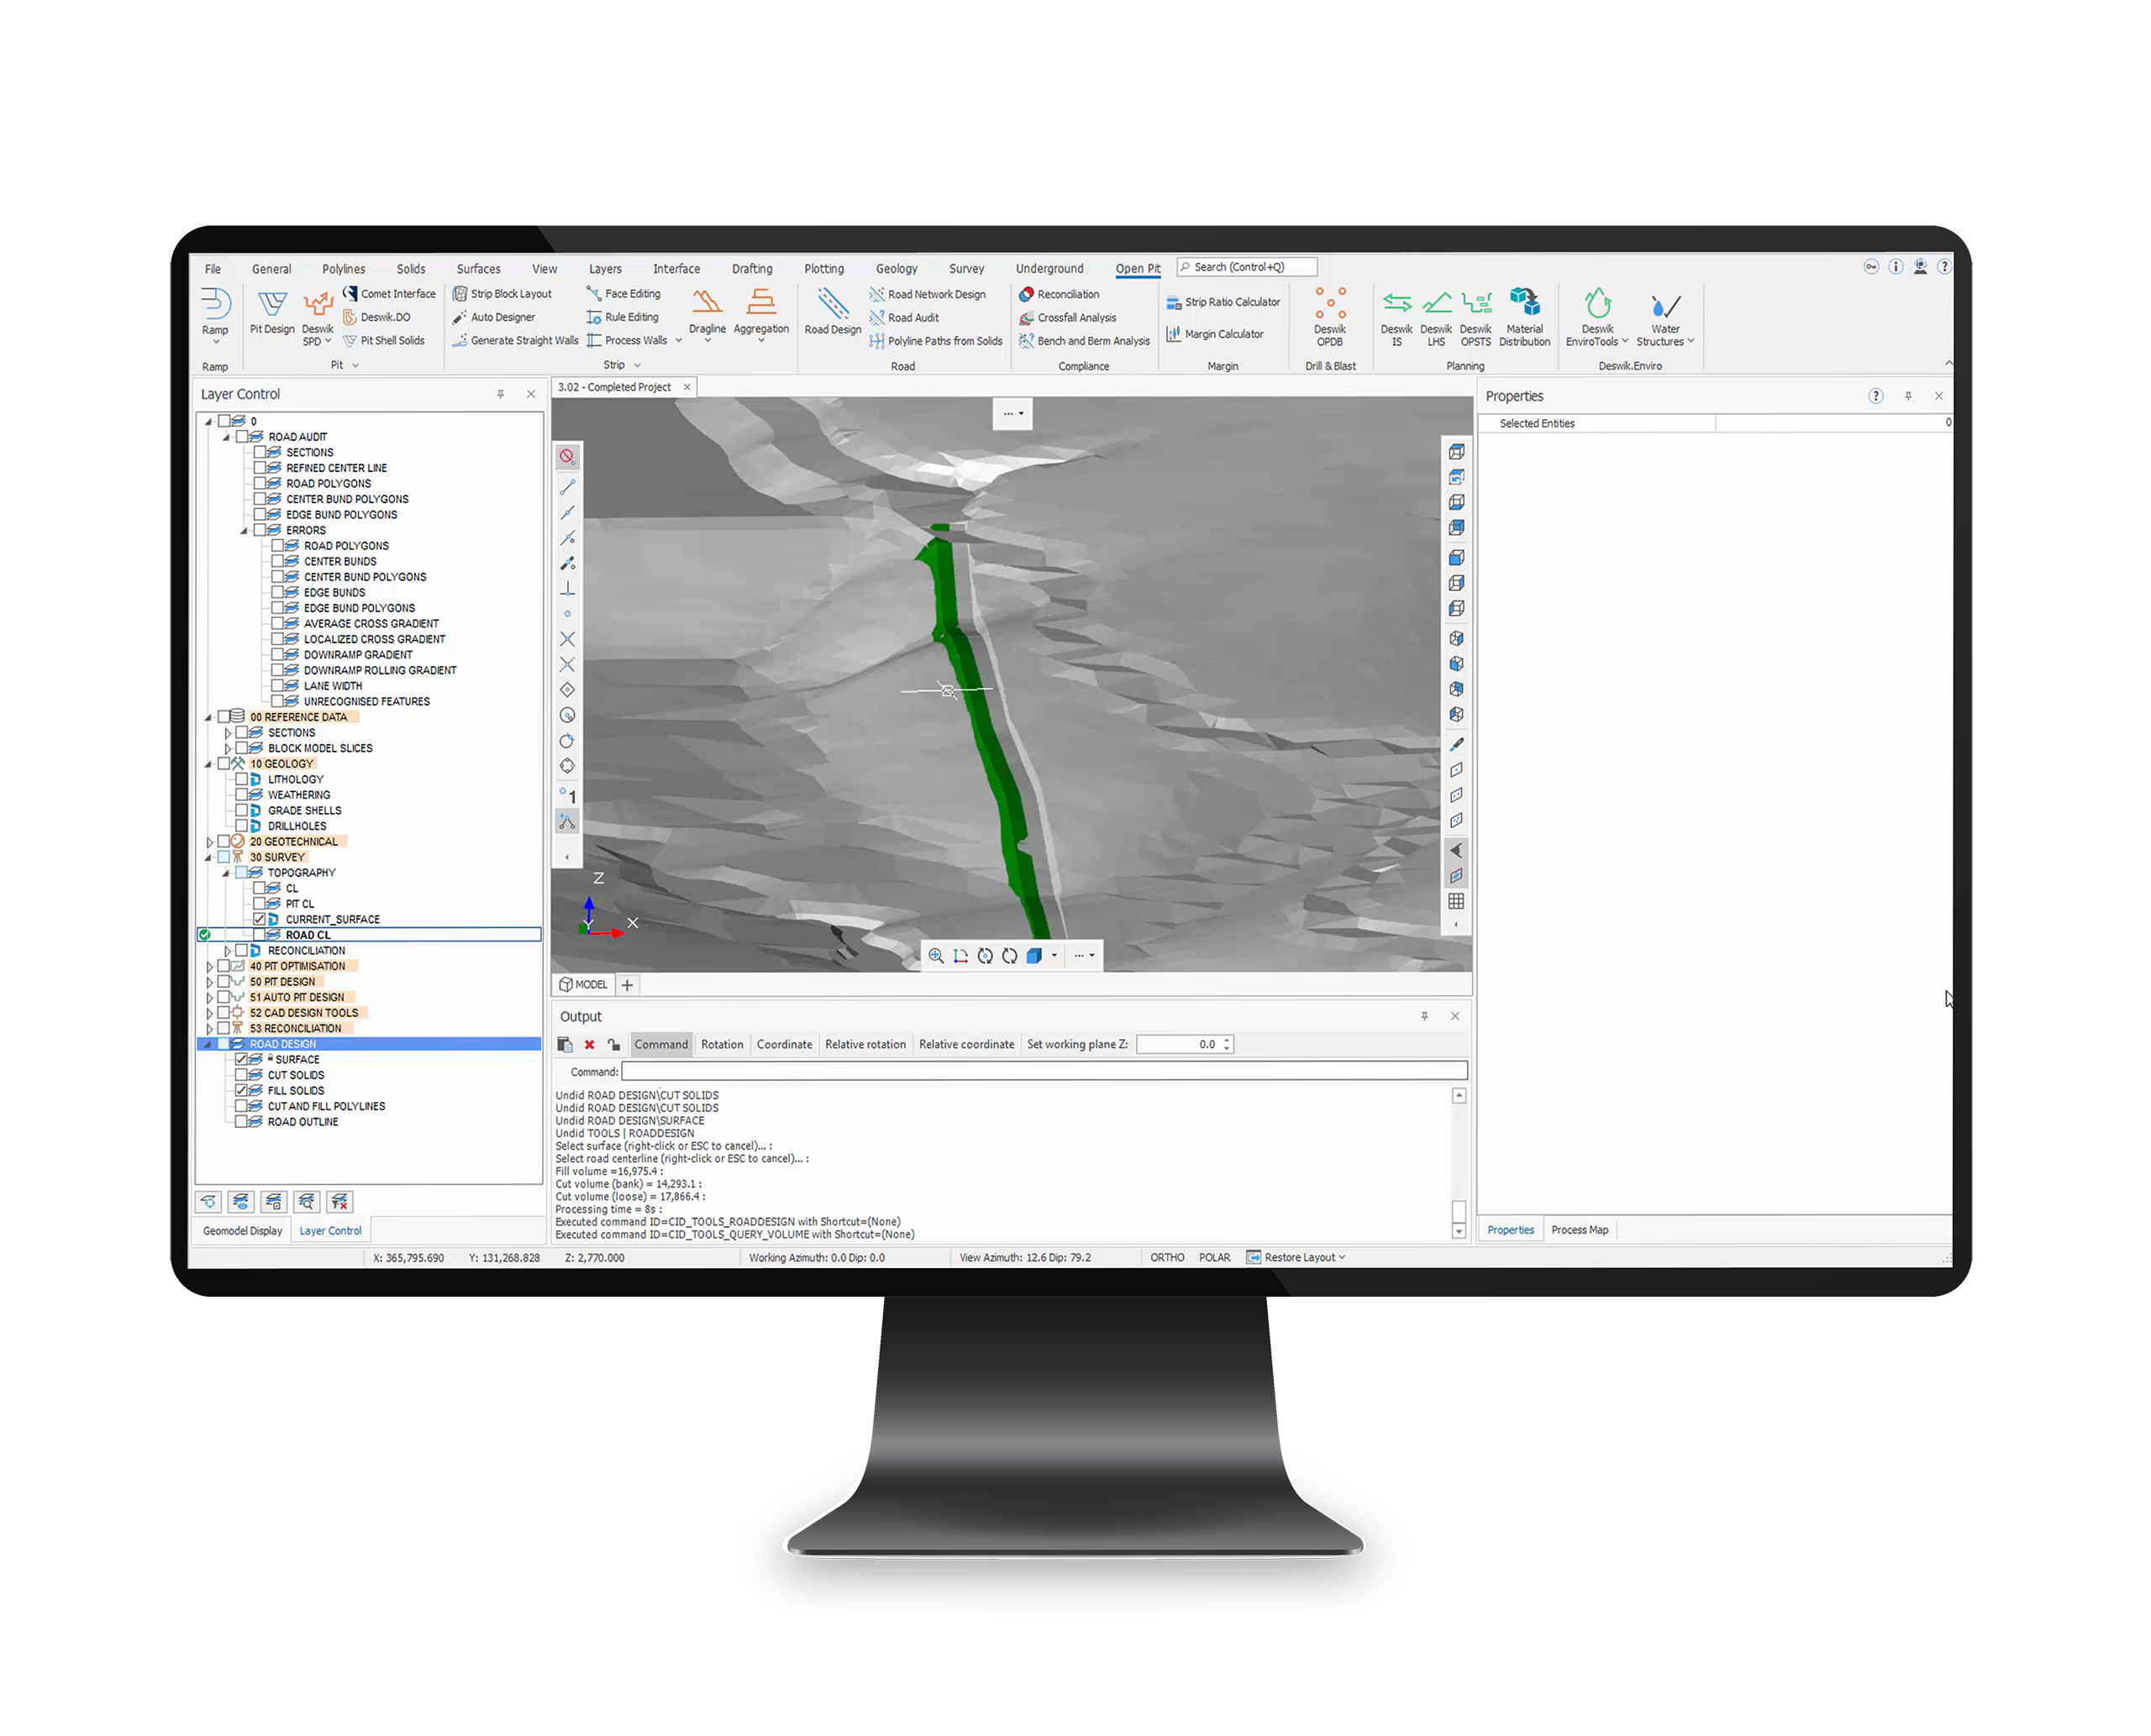2151x1736 pixels.
Task: Increase the working plane Z stepper
Action: [1228, 1040]
